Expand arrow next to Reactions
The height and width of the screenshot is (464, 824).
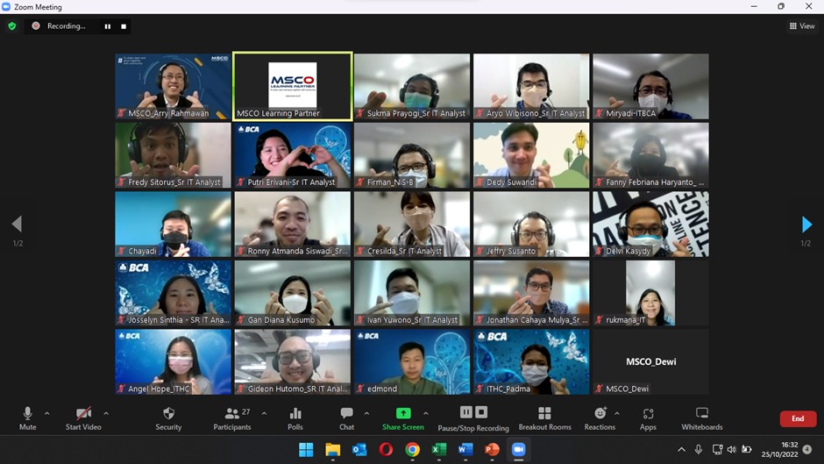[617, 413]
